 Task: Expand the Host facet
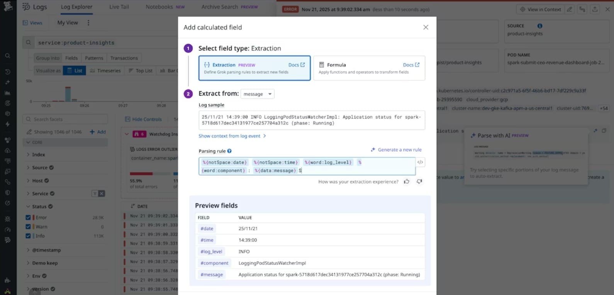(28, 181)
